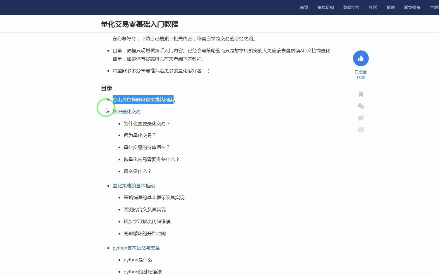This screenshot has width=439, height=275.
Task: Click the 周期循环的开始时间 item
Action: click(x=145, y=234)
